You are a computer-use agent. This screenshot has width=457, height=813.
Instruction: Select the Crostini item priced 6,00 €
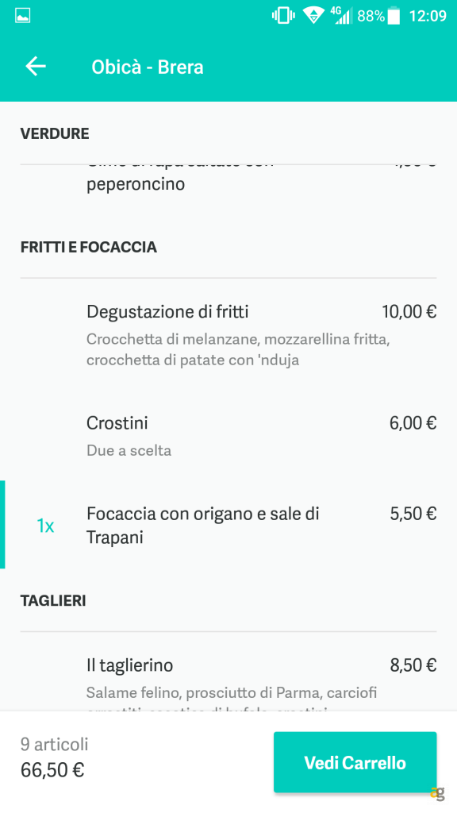pyautogui.click(x=117, y=423)
